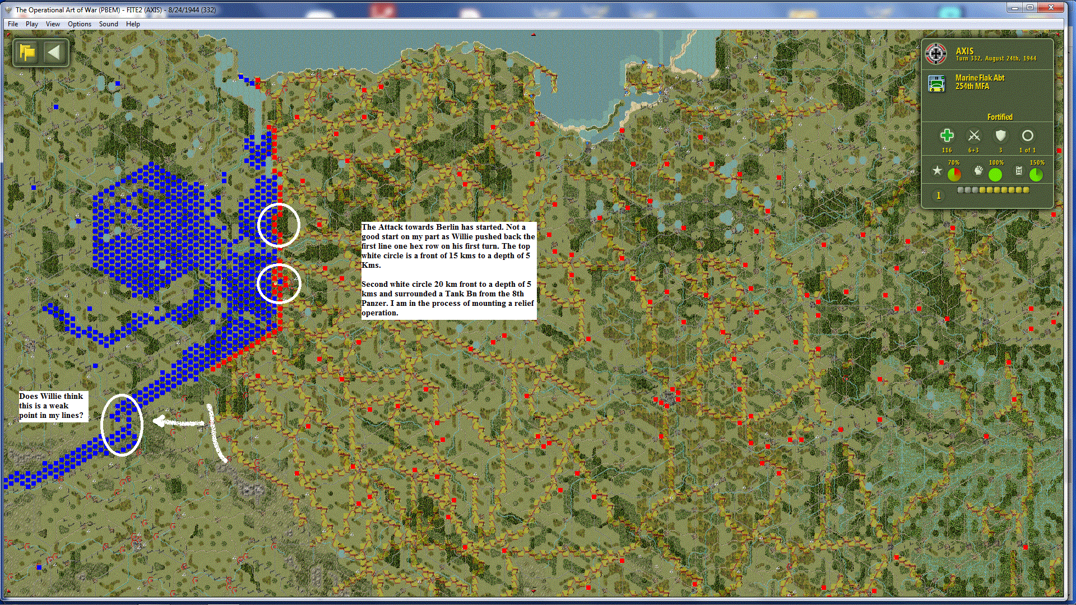Click the Fortified status label

point(999,117)
